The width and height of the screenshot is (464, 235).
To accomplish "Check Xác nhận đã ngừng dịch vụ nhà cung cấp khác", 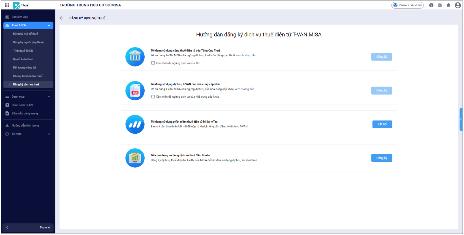I will [x=153, y=97].
